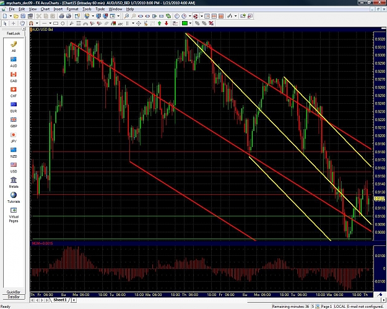Screen dimensions: 387x309
Task: Expand the New document dropdown arrow
Action: point(11,16)
